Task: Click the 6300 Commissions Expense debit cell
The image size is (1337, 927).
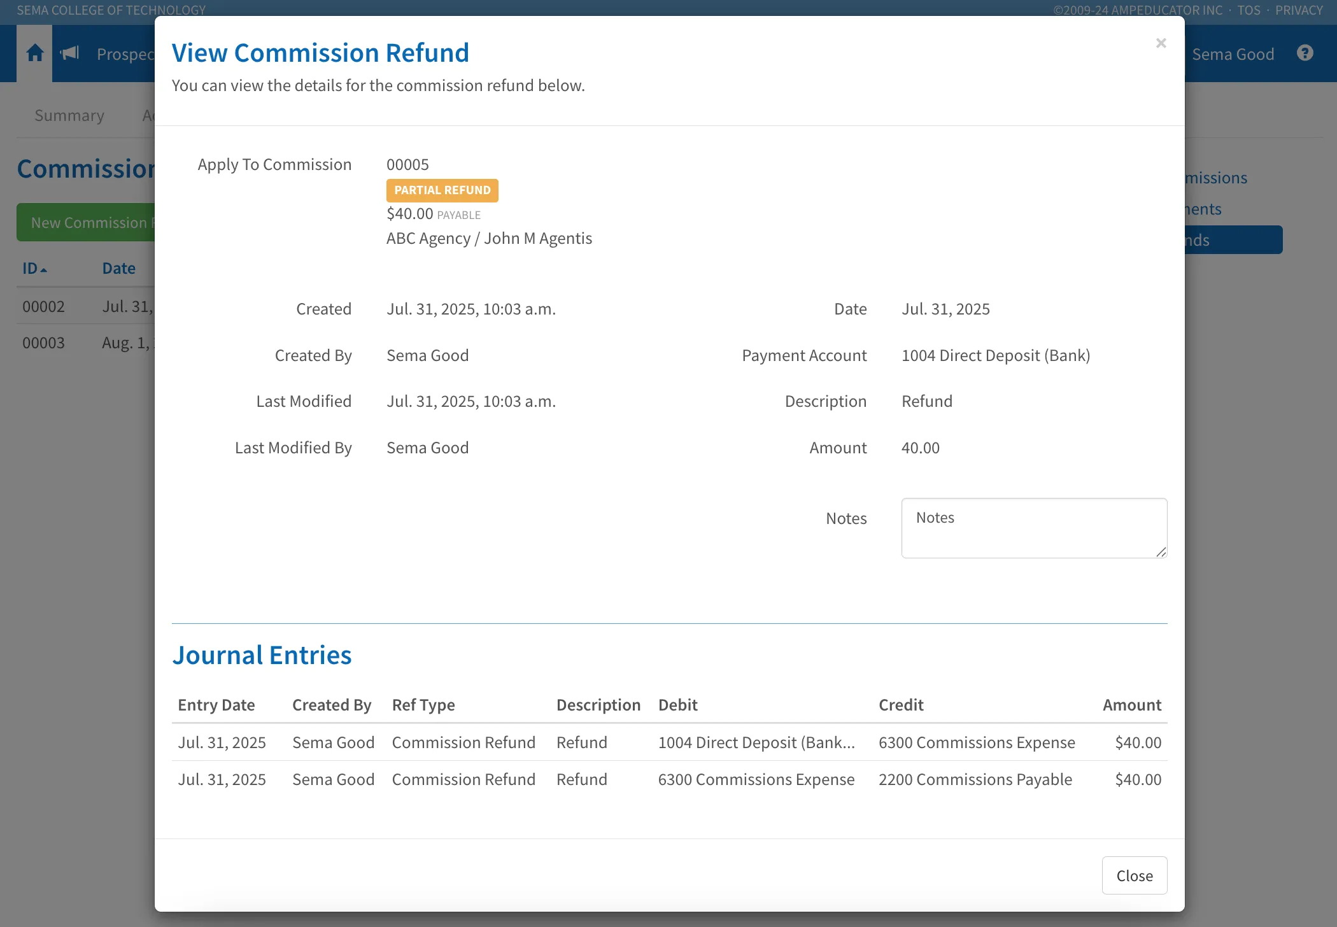Action: coord(756,779)
